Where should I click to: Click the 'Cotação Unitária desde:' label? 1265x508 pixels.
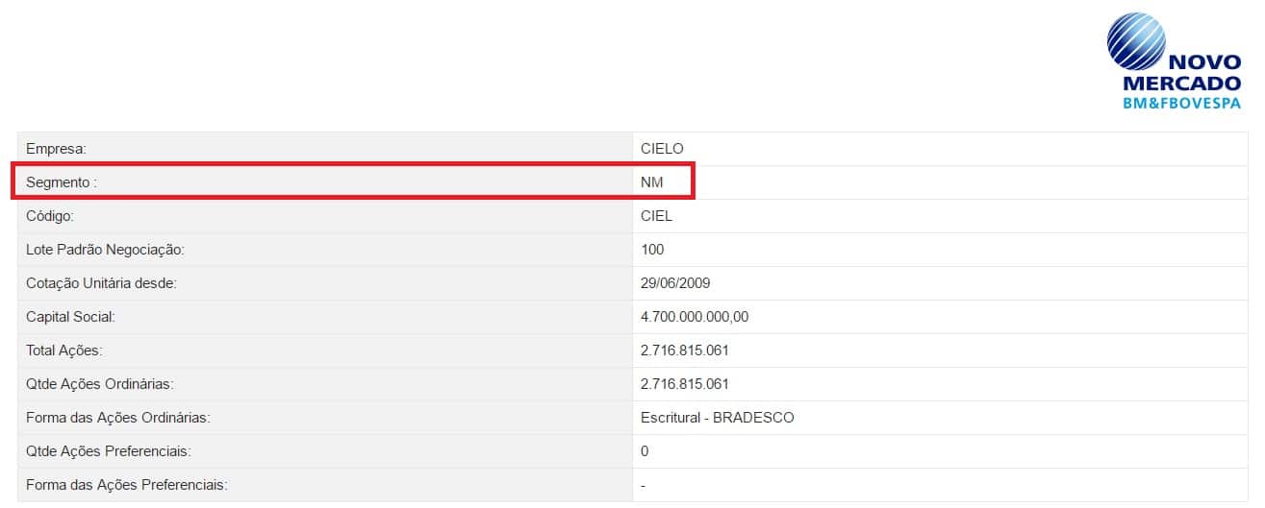pyautogui.click(x=103, y=283)
